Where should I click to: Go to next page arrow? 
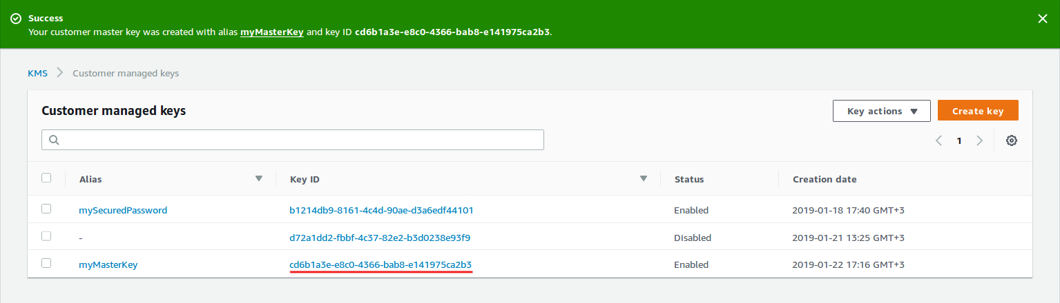pos(979,140)
